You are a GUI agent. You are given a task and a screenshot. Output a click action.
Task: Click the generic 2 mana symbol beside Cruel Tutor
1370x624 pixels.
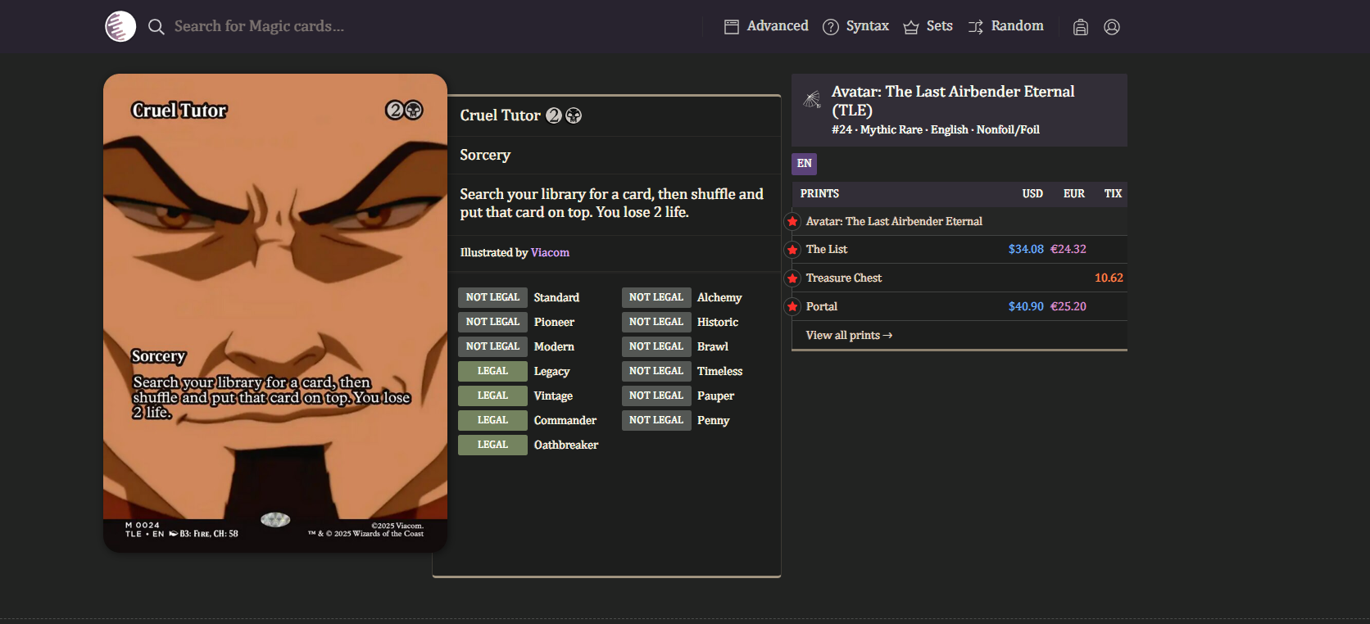tap(554, 115)
